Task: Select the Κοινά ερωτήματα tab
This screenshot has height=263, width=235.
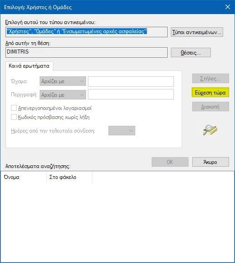Action: click(x=29, y=66)
